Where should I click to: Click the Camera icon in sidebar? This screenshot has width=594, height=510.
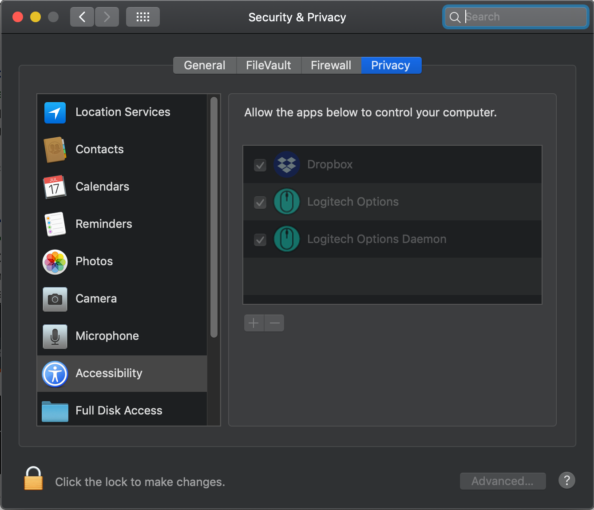pos(55,299)
